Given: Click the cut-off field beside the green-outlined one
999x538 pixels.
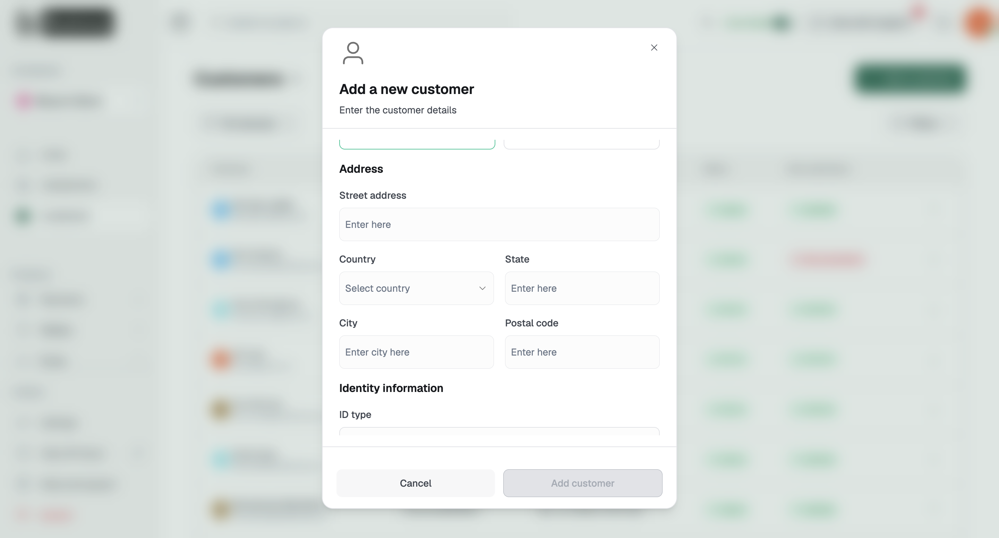Looking at the screenshot, I should tap(581, 144).
